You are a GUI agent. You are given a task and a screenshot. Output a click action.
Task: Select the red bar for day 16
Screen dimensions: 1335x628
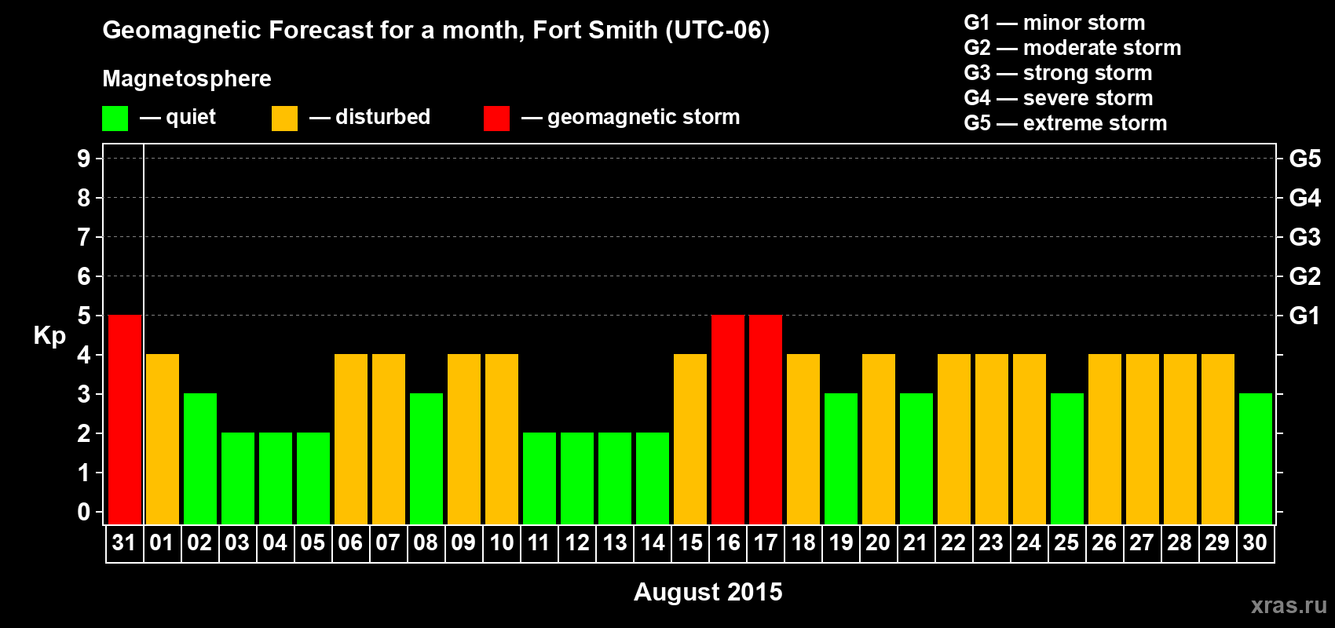coord(728,419)
